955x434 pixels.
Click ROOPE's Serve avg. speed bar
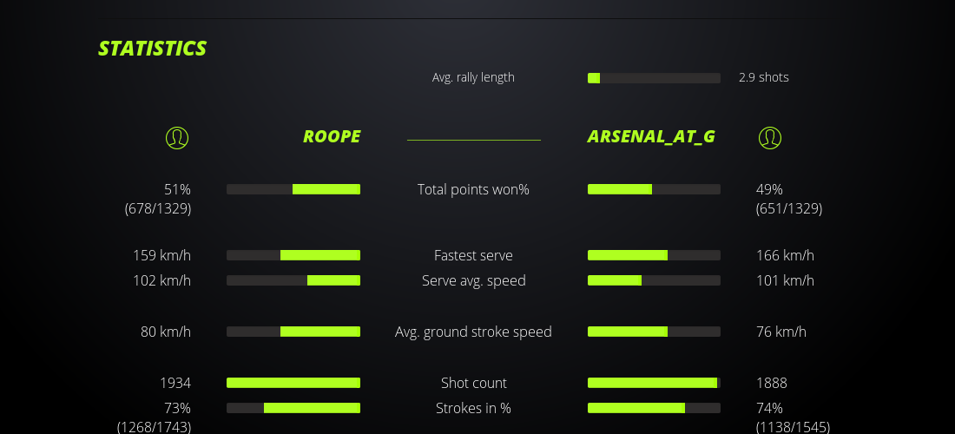point(293,280)
